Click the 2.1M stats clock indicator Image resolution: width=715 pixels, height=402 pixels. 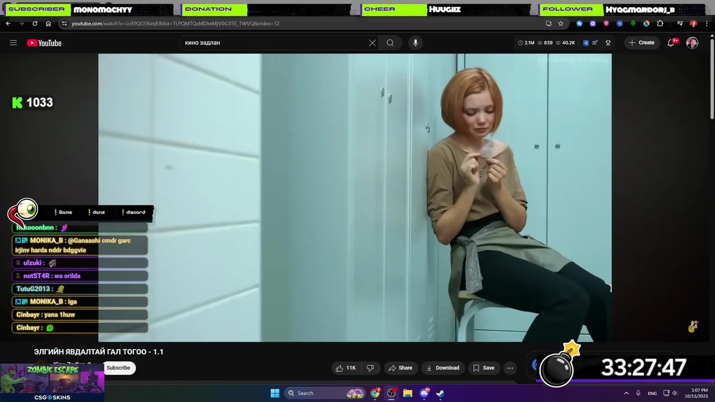click(x=526, y=42)
